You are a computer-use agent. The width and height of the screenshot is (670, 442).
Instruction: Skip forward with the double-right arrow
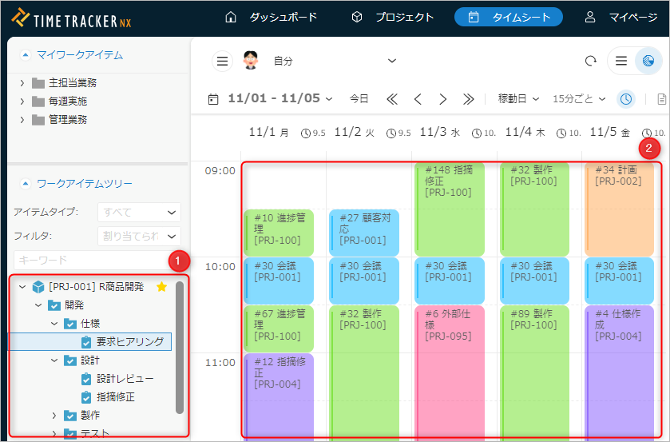point(468,99)
